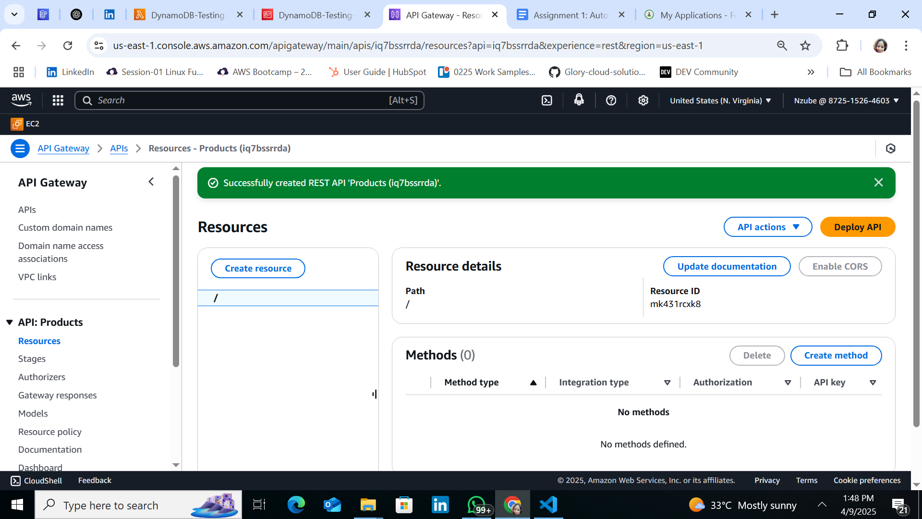
Task: Open the All Bookmarks folder
Action: pyautogui.click(x=875, y=72)
